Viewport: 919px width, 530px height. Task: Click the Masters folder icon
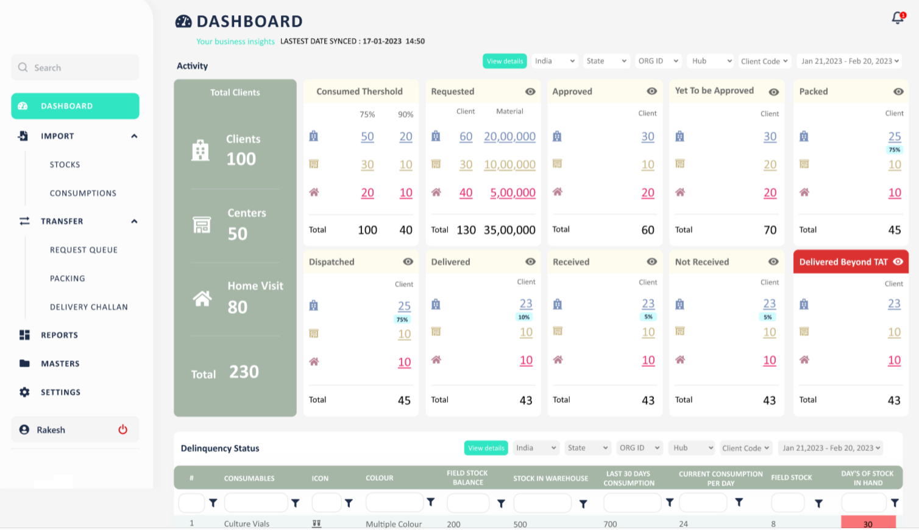pos(24,363)
